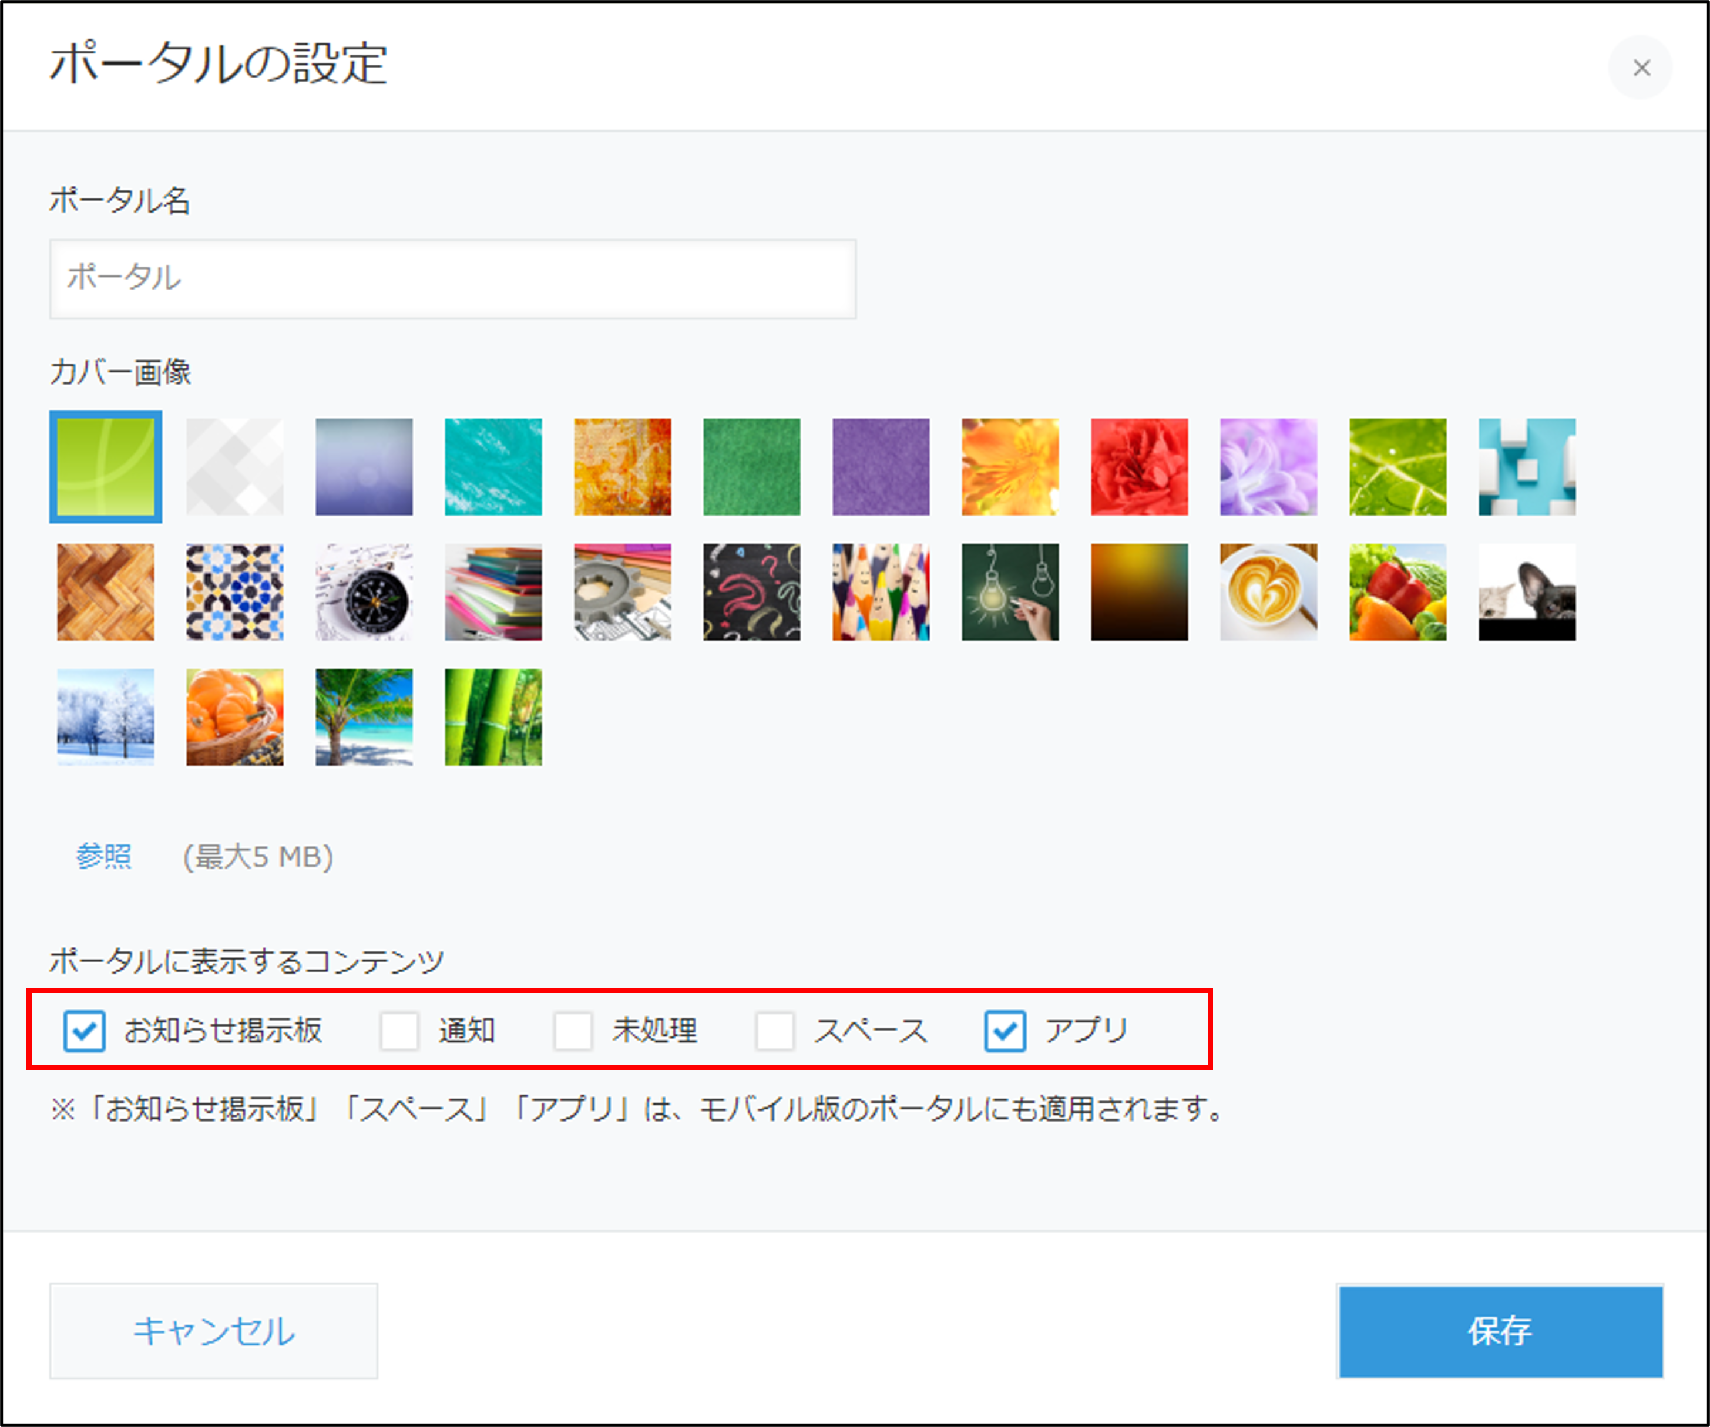This screenshot has width=1710, height=1427.
Task: Pick the snowy trees cover image
Action: pyautogui.click(x=105, y=717)
